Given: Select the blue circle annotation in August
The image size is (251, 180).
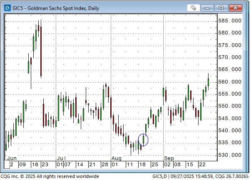Looking at the screenshot, I should coord(143,140).
